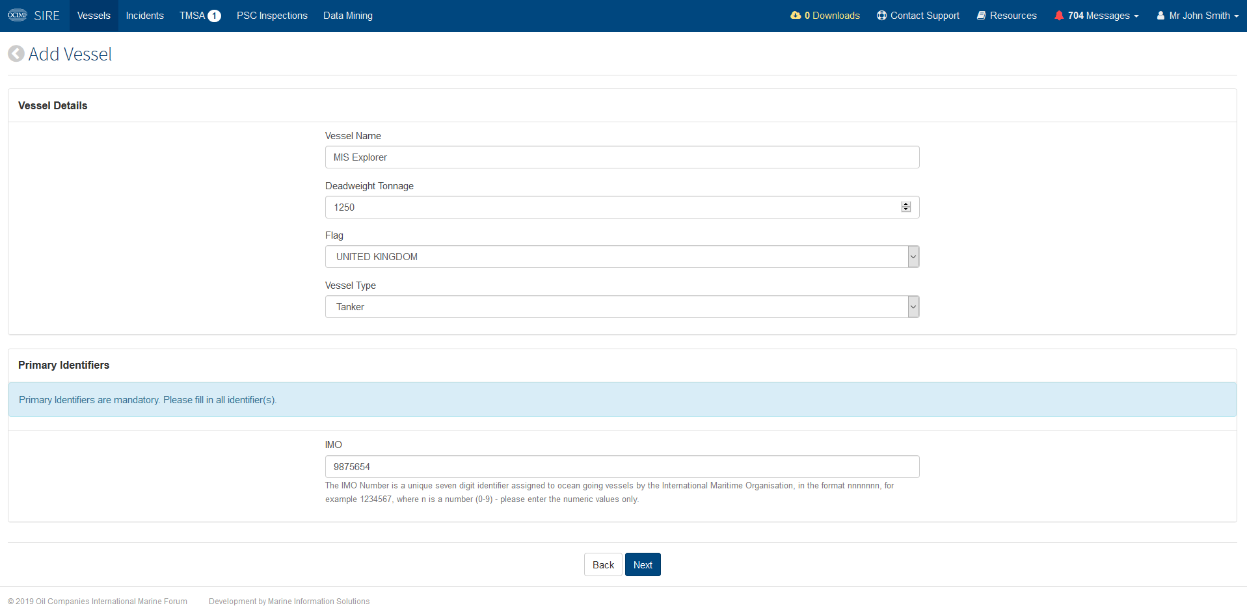The width and height of the screenshot is (1247, 610).
Task: Click the Add Vessel heading
Action: (x=70, y=54)
